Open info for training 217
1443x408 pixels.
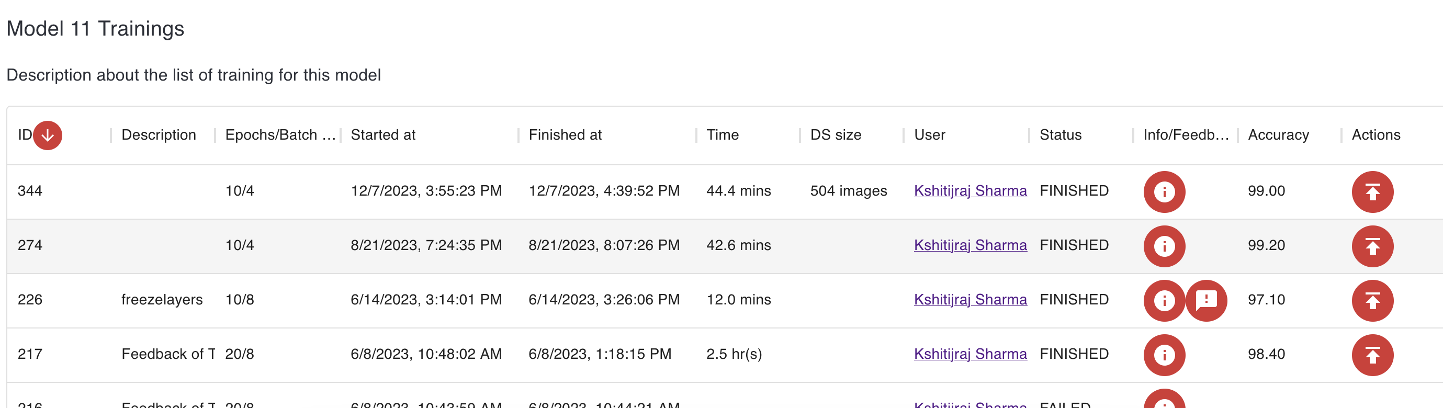[1164, 355]
